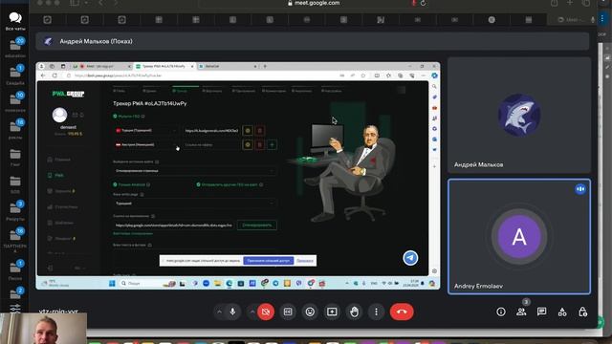Open the ПАРТНЕРКА chat folder
Screen dimensions: 612x344
coord(15,240)
